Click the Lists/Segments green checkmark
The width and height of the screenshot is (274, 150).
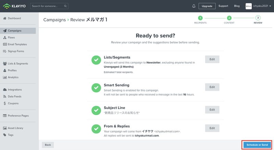coord(96,60)
